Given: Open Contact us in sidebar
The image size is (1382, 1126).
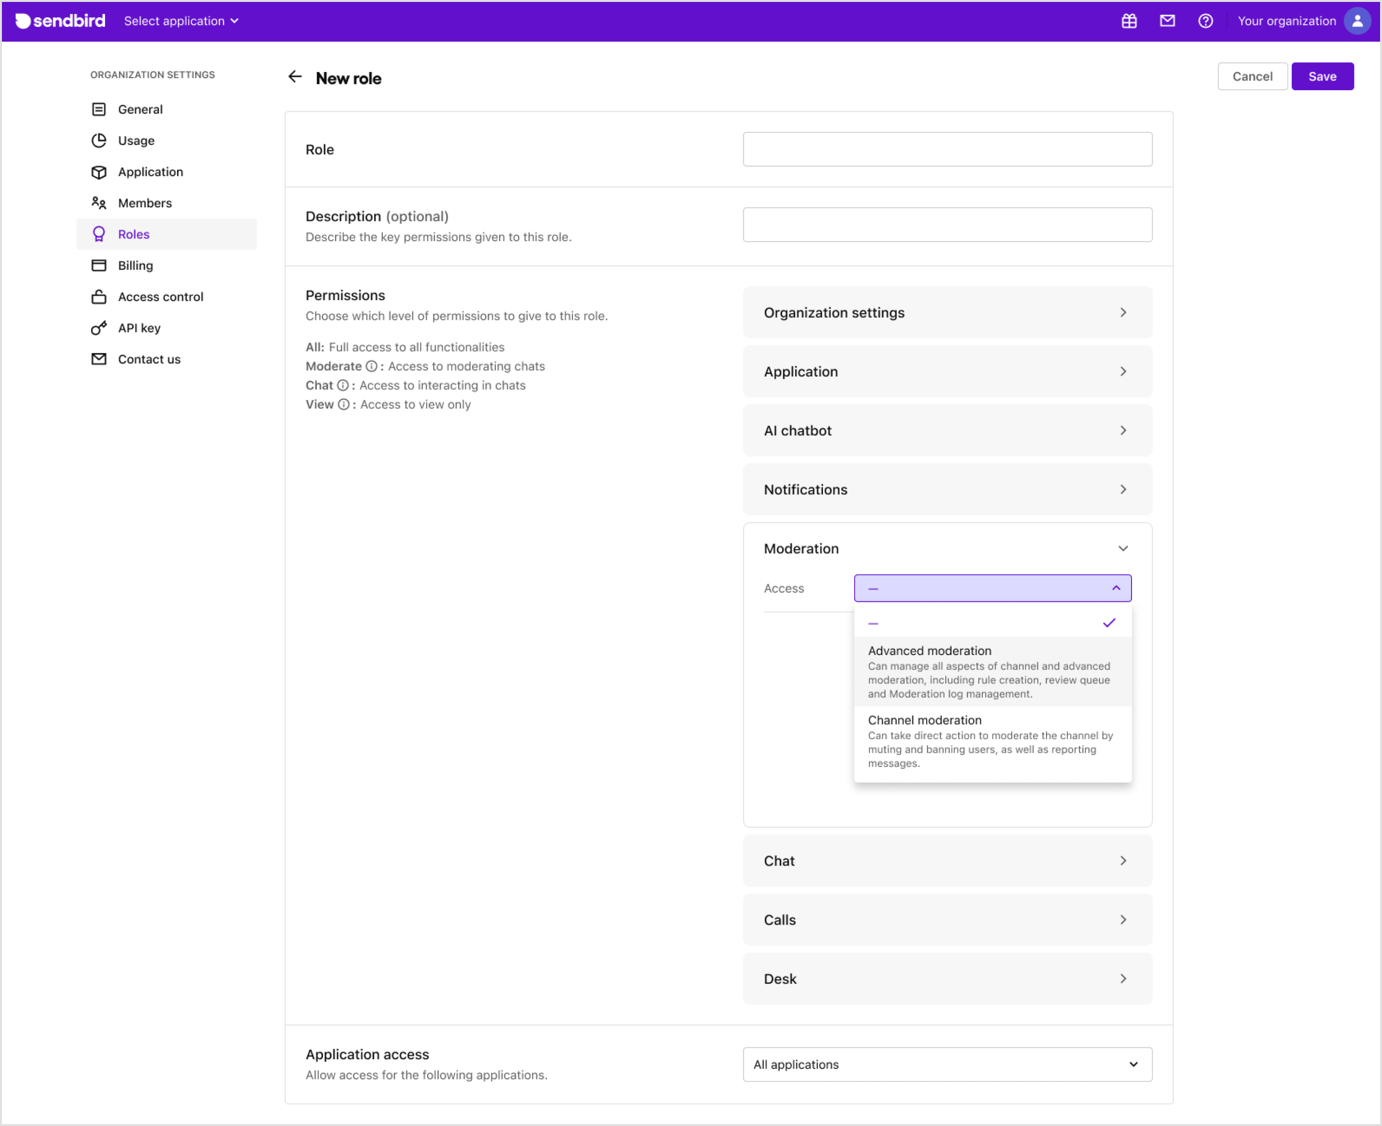Looking at the screenshot, I should point(167,359).
